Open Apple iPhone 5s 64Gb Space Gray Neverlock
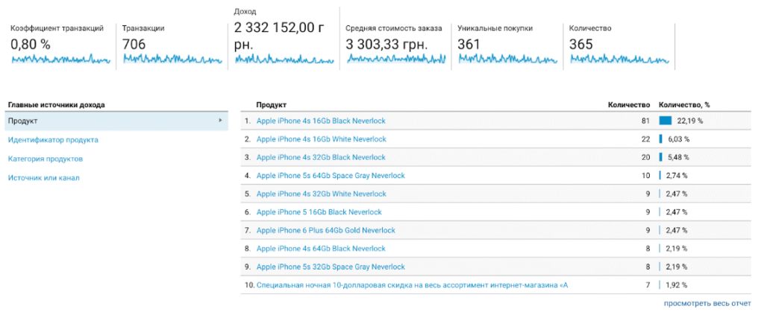 pyautogui.click(x=331, y=176)
